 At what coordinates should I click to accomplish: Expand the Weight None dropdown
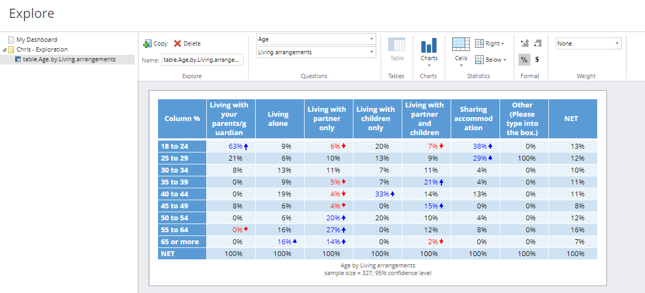click(589, 43)
